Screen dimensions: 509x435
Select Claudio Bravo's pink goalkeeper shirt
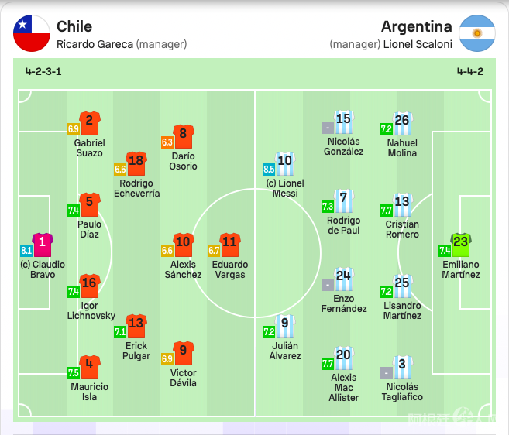(43, 245)
